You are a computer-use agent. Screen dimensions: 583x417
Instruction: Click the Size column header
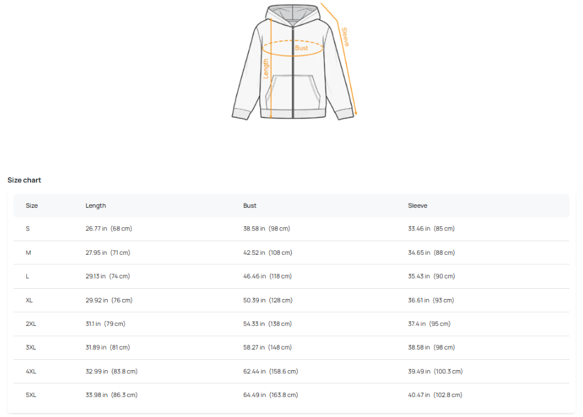[x=32, y=205]
